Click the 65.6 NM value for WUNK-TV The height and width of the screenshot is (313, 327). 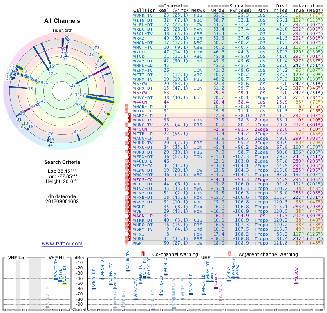pos(219,15)
